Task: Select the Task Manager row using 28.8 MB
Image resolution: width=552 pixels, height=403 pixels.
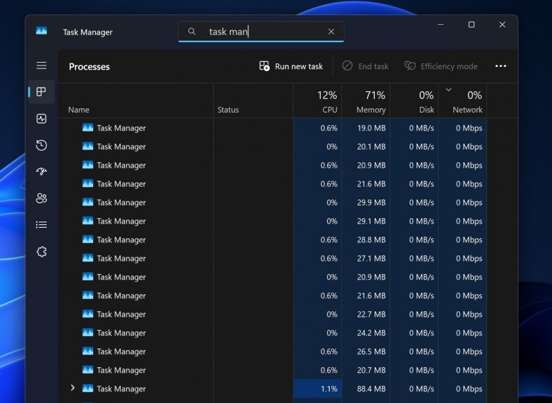Action: pyautogui.click(x=273, y=240)
